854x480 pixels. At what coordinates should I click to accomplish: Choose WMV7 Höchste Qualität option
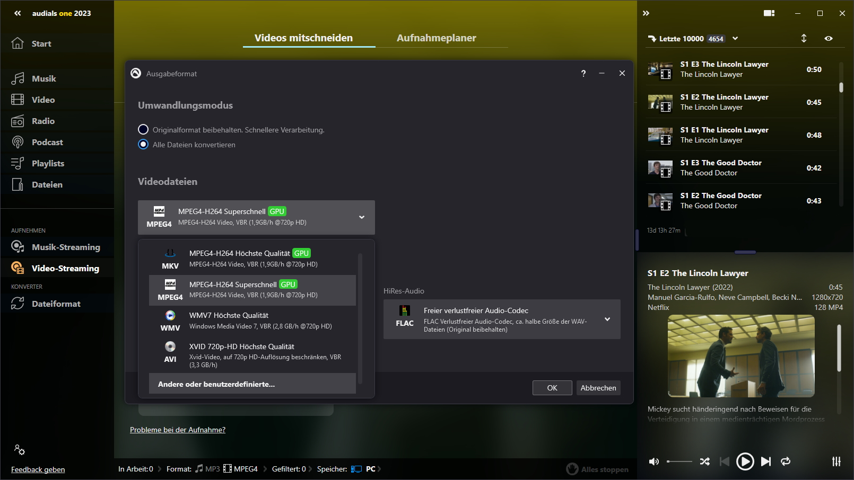click(x=252, y=321)
